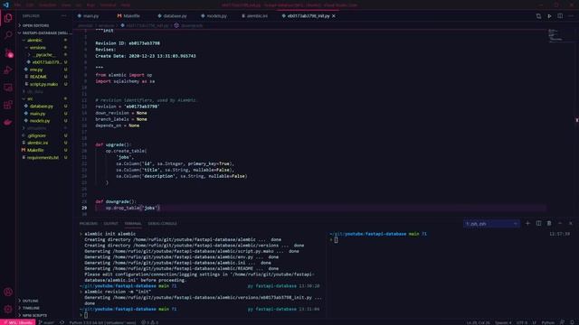
Task: Open Run and Debug view
Action: click(8, 70)
